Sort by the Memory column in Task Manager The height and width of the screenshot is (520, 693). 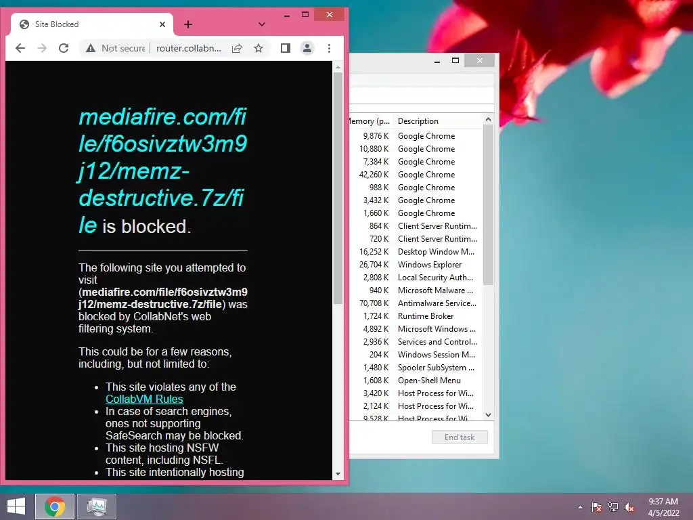370,121
